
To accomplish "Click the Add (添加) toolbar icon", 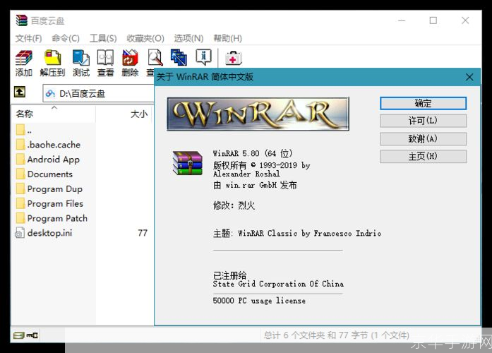I will point(24,58).
